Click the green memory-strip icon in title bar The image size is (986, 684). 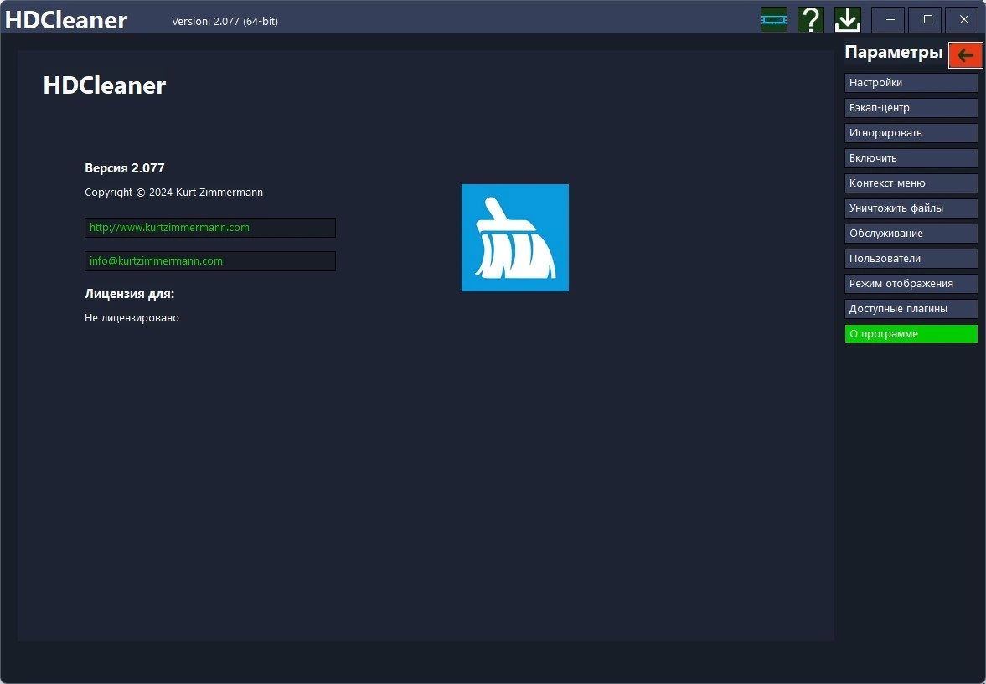tap(773, 20)
